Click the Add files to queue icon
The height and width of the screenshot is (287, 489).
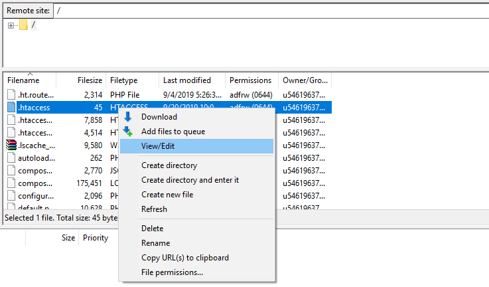tap(128, 132)
